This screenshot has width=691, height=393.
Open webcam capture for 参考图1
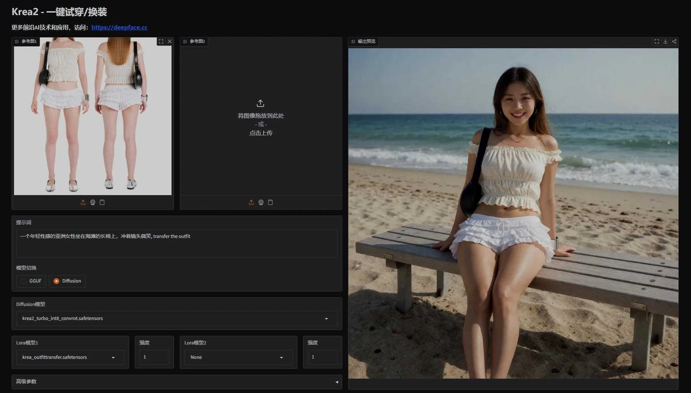click(x=93, y=202)
